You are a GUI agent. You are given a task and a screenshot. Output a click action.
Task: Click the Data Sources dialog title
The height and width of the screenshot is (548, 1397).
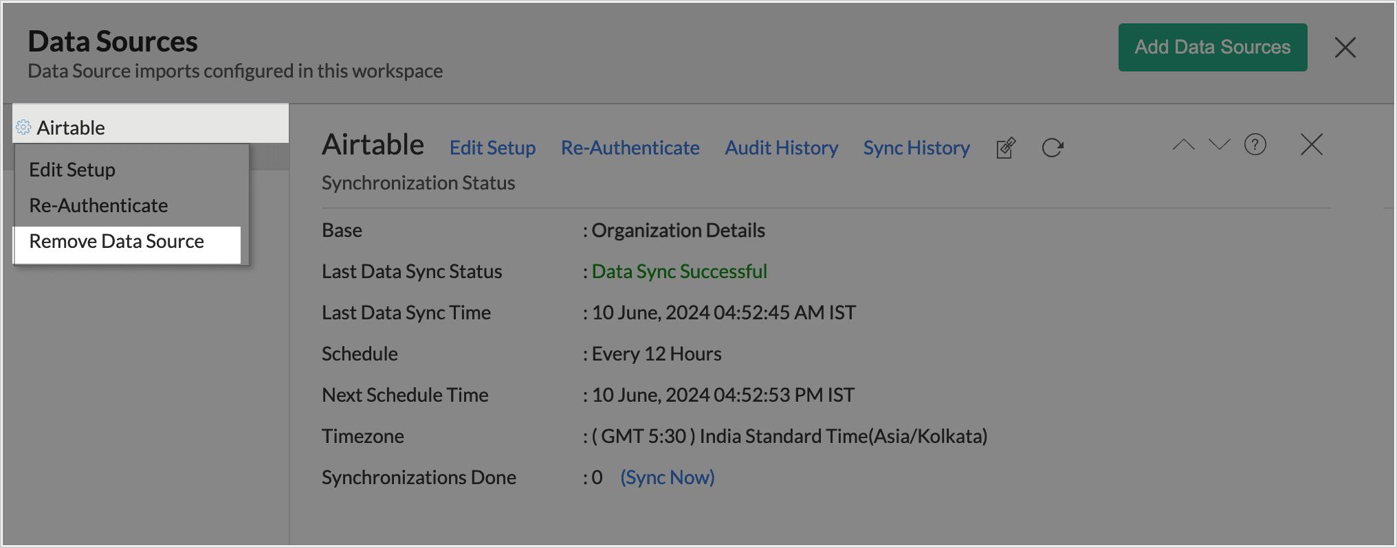[x=113, y=41]
